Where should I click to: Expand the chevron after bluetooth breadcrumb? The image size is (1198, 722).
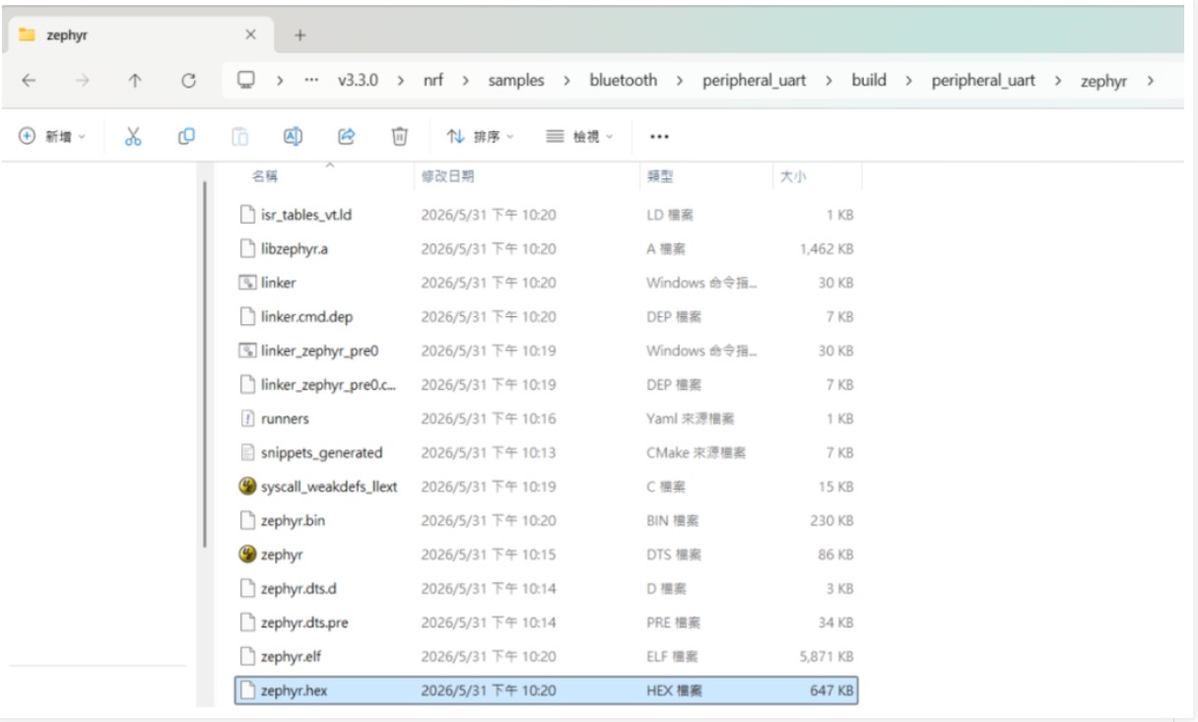coord(680,81)
